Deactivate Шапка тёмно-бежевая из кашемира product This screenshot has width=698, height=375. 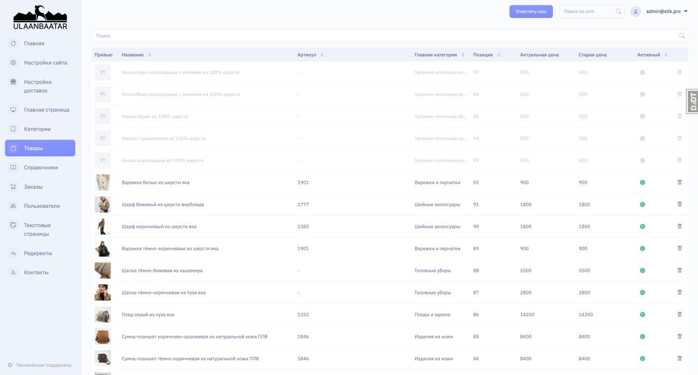[642, 270]
